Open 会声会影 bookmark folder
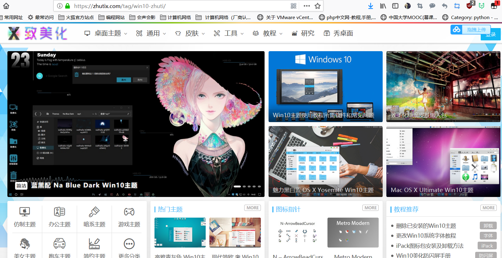The image size is (502, 258). [x=142, y=18]
